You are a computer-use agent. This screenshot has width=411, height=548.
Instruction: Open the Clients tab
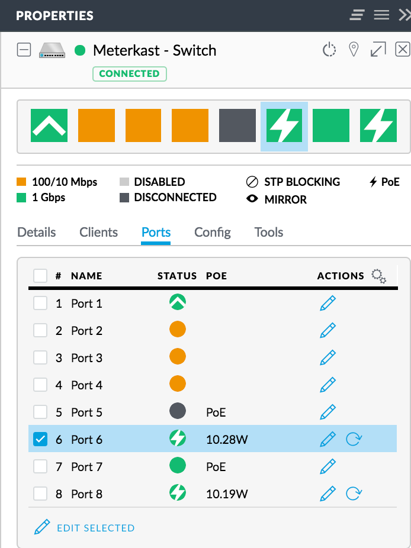[x=98, y=233]
